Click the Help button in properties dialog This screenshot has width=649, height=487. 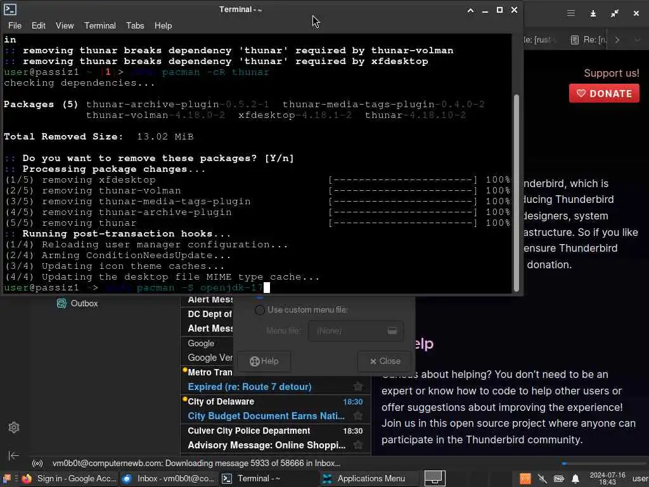[264, 361]
